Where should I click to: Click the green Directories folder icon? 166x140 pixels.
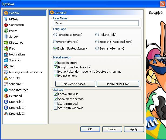click(x=6, y=43)
